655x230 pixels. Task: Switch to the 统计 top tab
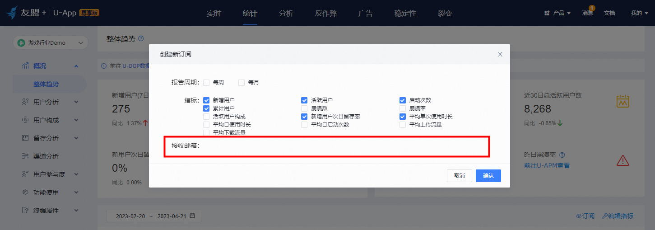point(250,13)
